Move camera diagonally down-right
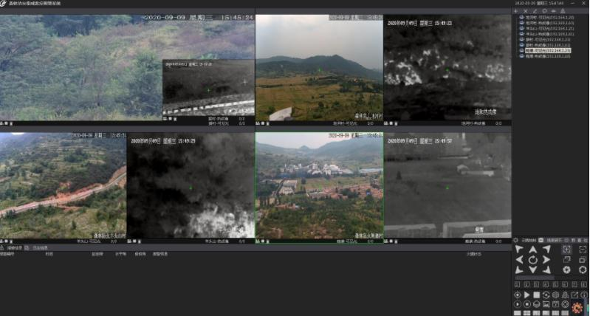Image resolution: width=590 pixels, height=316 pixels. click(x=547, y=270)
